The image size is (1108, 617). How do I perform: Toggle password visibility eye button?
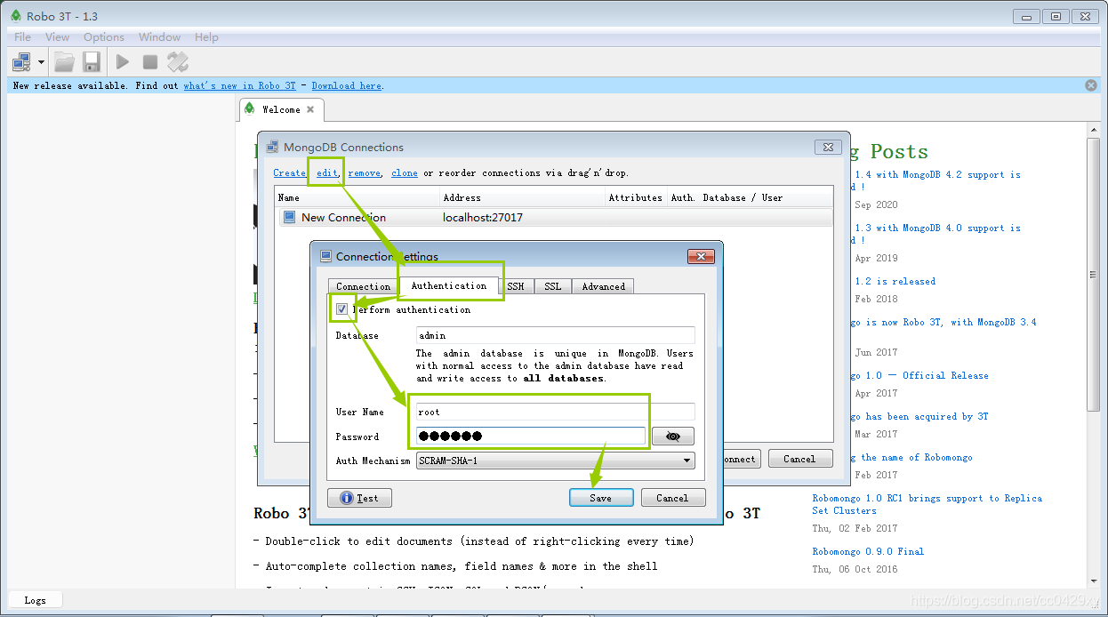click(x=672, y=436)
